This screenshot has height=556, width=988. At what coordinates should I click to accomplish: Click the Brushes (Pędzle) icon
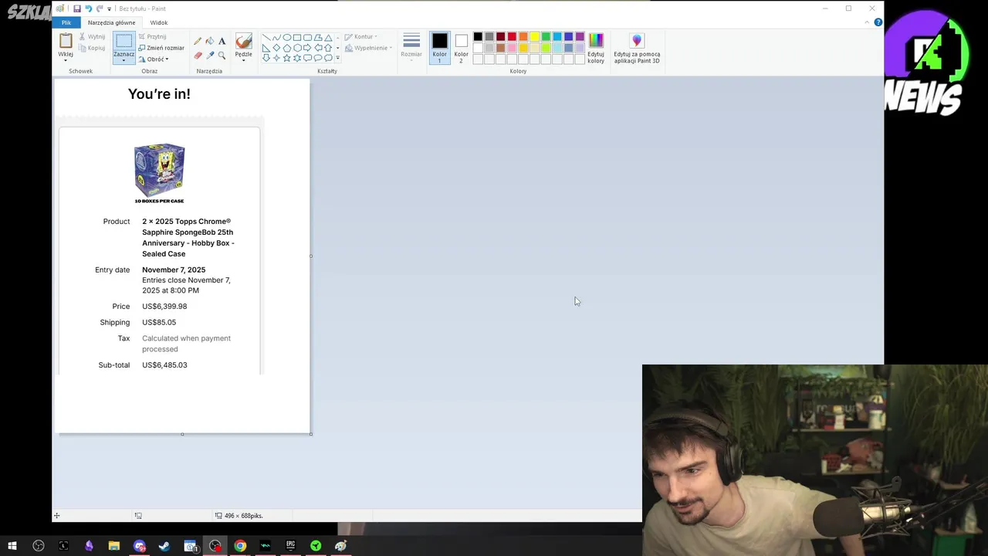pos(244,41)
